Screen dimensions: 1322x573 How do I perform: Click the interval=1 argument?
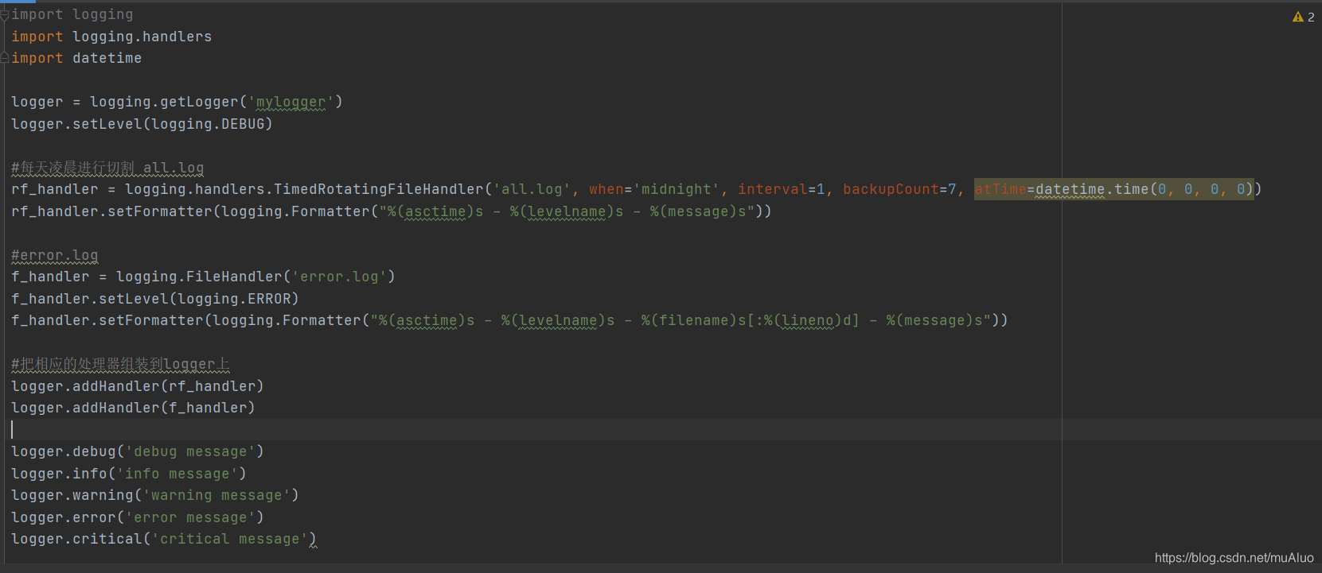click(x=782, y=189)
